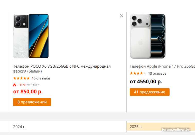Open iPhone 17 Pro product image
The width and height of the screenshot is (195, 135).
click(148, 36)
